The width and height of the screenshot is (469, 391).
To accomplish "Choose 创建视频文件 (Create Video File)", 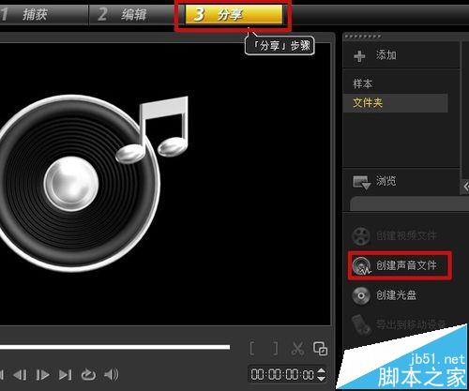I will pyautogui.click(x=406, y=235).
